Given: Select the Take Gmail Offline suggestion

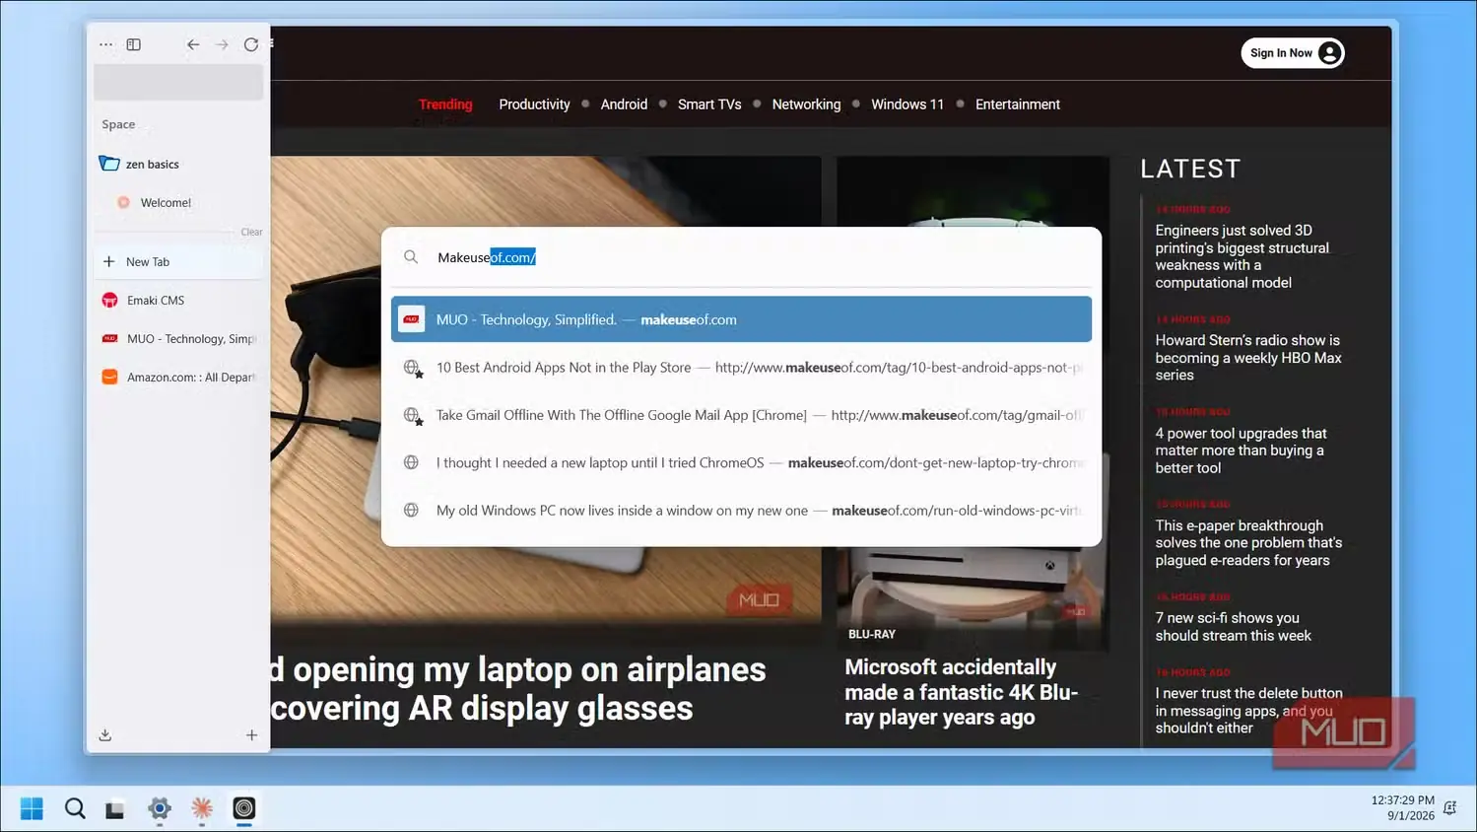Looking at the screenshot, I should tap(741, 415).
